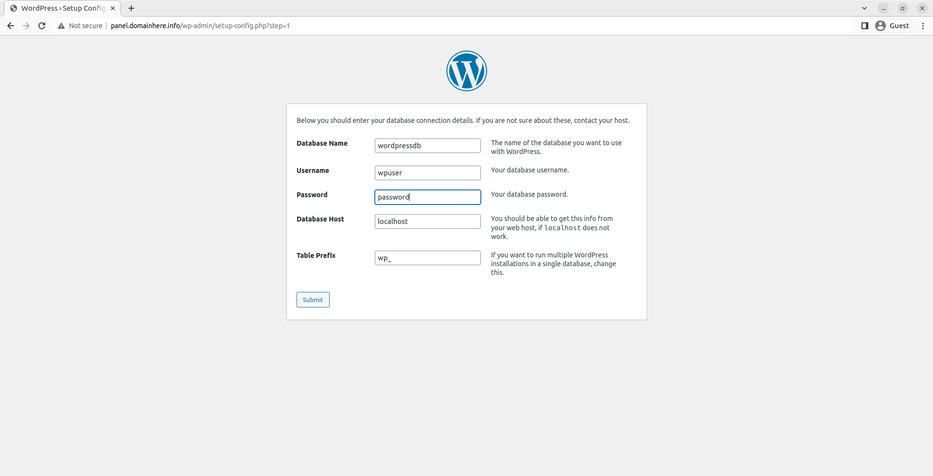This screenshot has width=933, height=476.
Task: Click the Table Prefix field
Action: click(428, 258)
